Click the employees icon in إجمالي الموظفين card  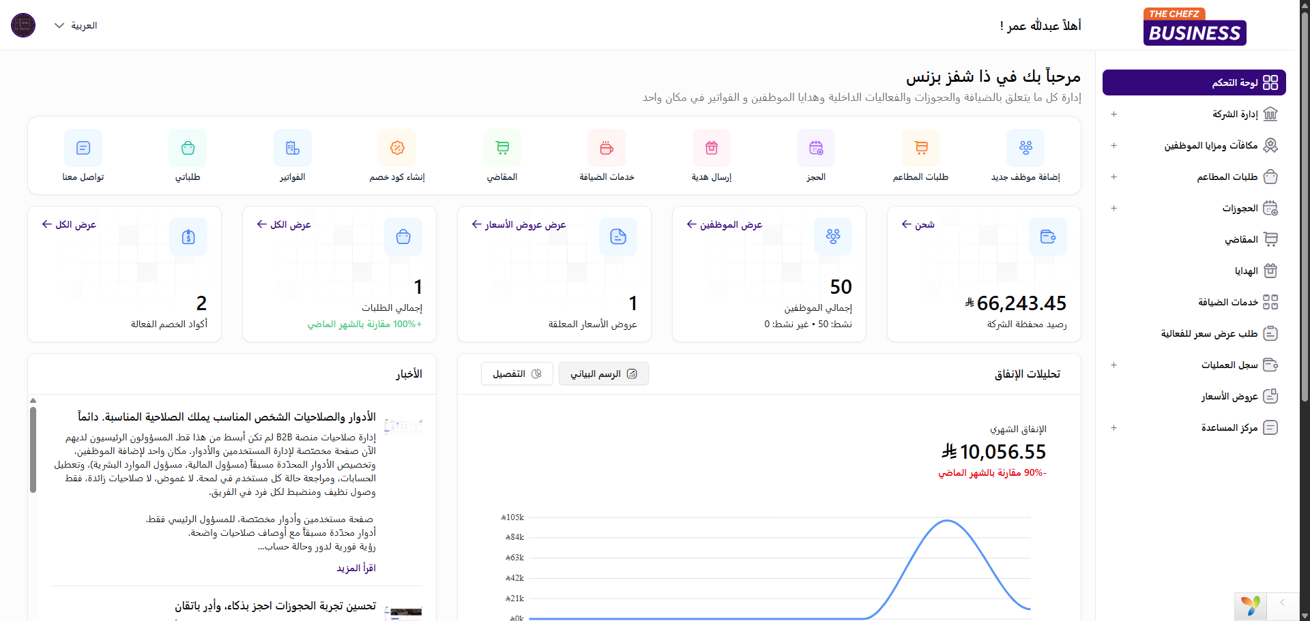(833, 237)
